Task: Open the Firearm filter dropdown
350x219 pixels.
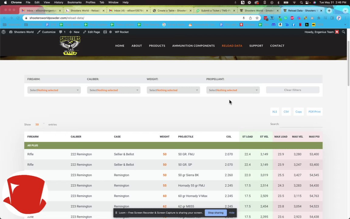Action: point(54,90)
